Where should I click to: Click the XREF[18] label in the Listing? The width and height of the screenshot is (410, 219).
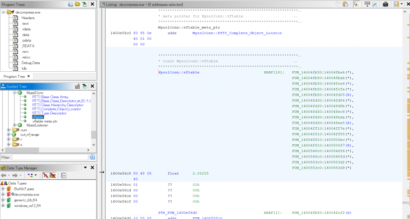pos(274,73)
